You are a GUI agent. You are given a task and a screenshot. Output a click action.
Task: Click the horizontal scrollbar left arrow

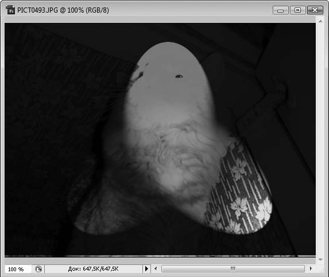point(156,268)
